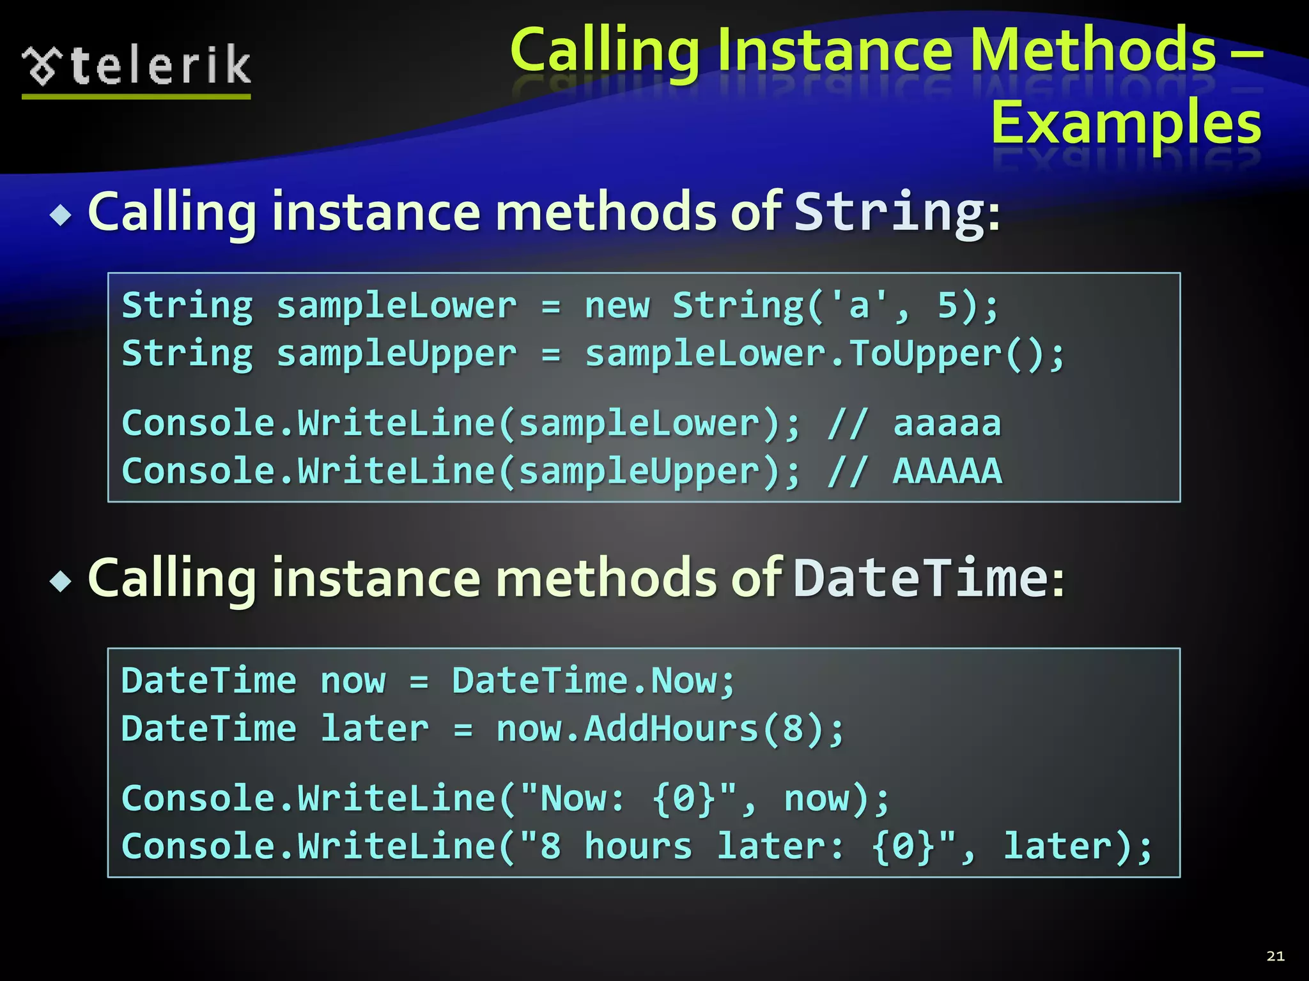Click the 'Calling instance methods of String' heading

click(543, 212)
